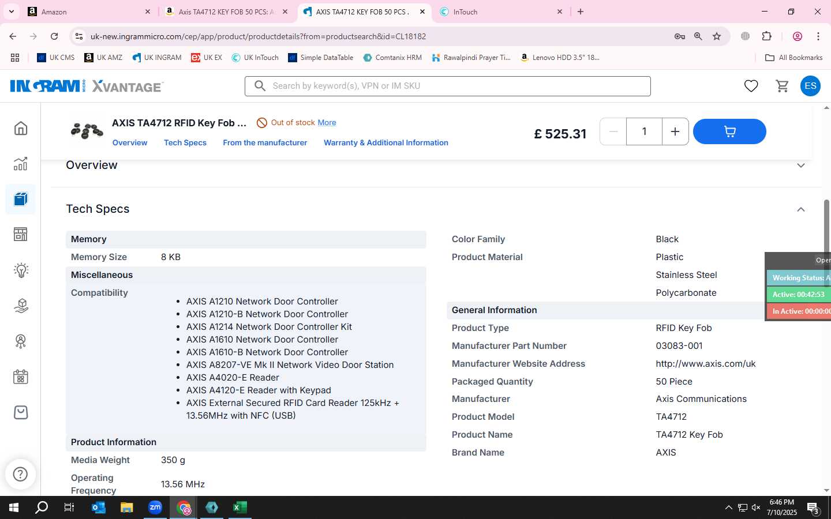Jump to From the manufacturer section
831x519 pixels.
265,142
